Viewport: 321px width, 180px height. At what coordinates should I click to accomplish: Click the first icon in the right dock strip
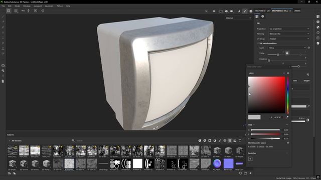point(318,16)
